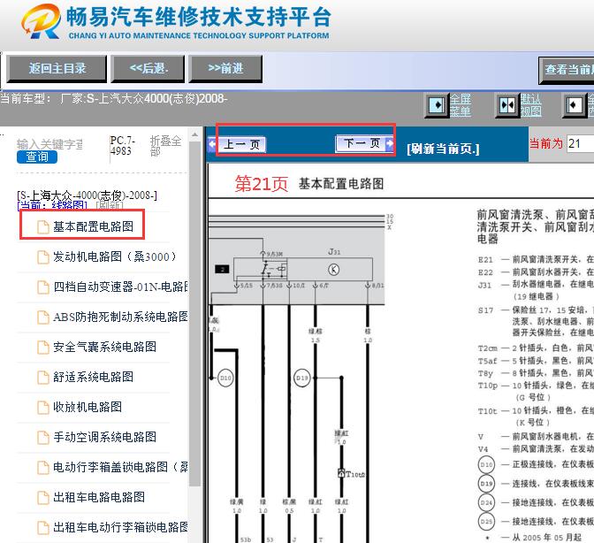Click the current page number field showing 21
Viewport: 594px width, 543px height.
pos(580,143)
